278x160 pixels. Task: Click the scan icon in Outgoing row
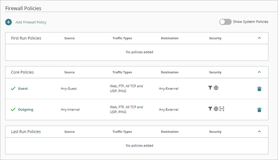tap(222, 109)
